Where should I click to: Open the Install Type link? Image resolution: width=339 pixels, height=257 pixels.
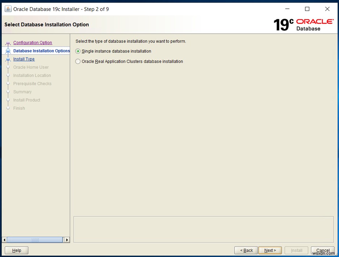(x=24, y=59)
